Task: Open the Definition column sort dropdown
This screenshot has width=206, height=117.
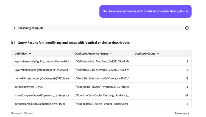Action: [30, 54]
